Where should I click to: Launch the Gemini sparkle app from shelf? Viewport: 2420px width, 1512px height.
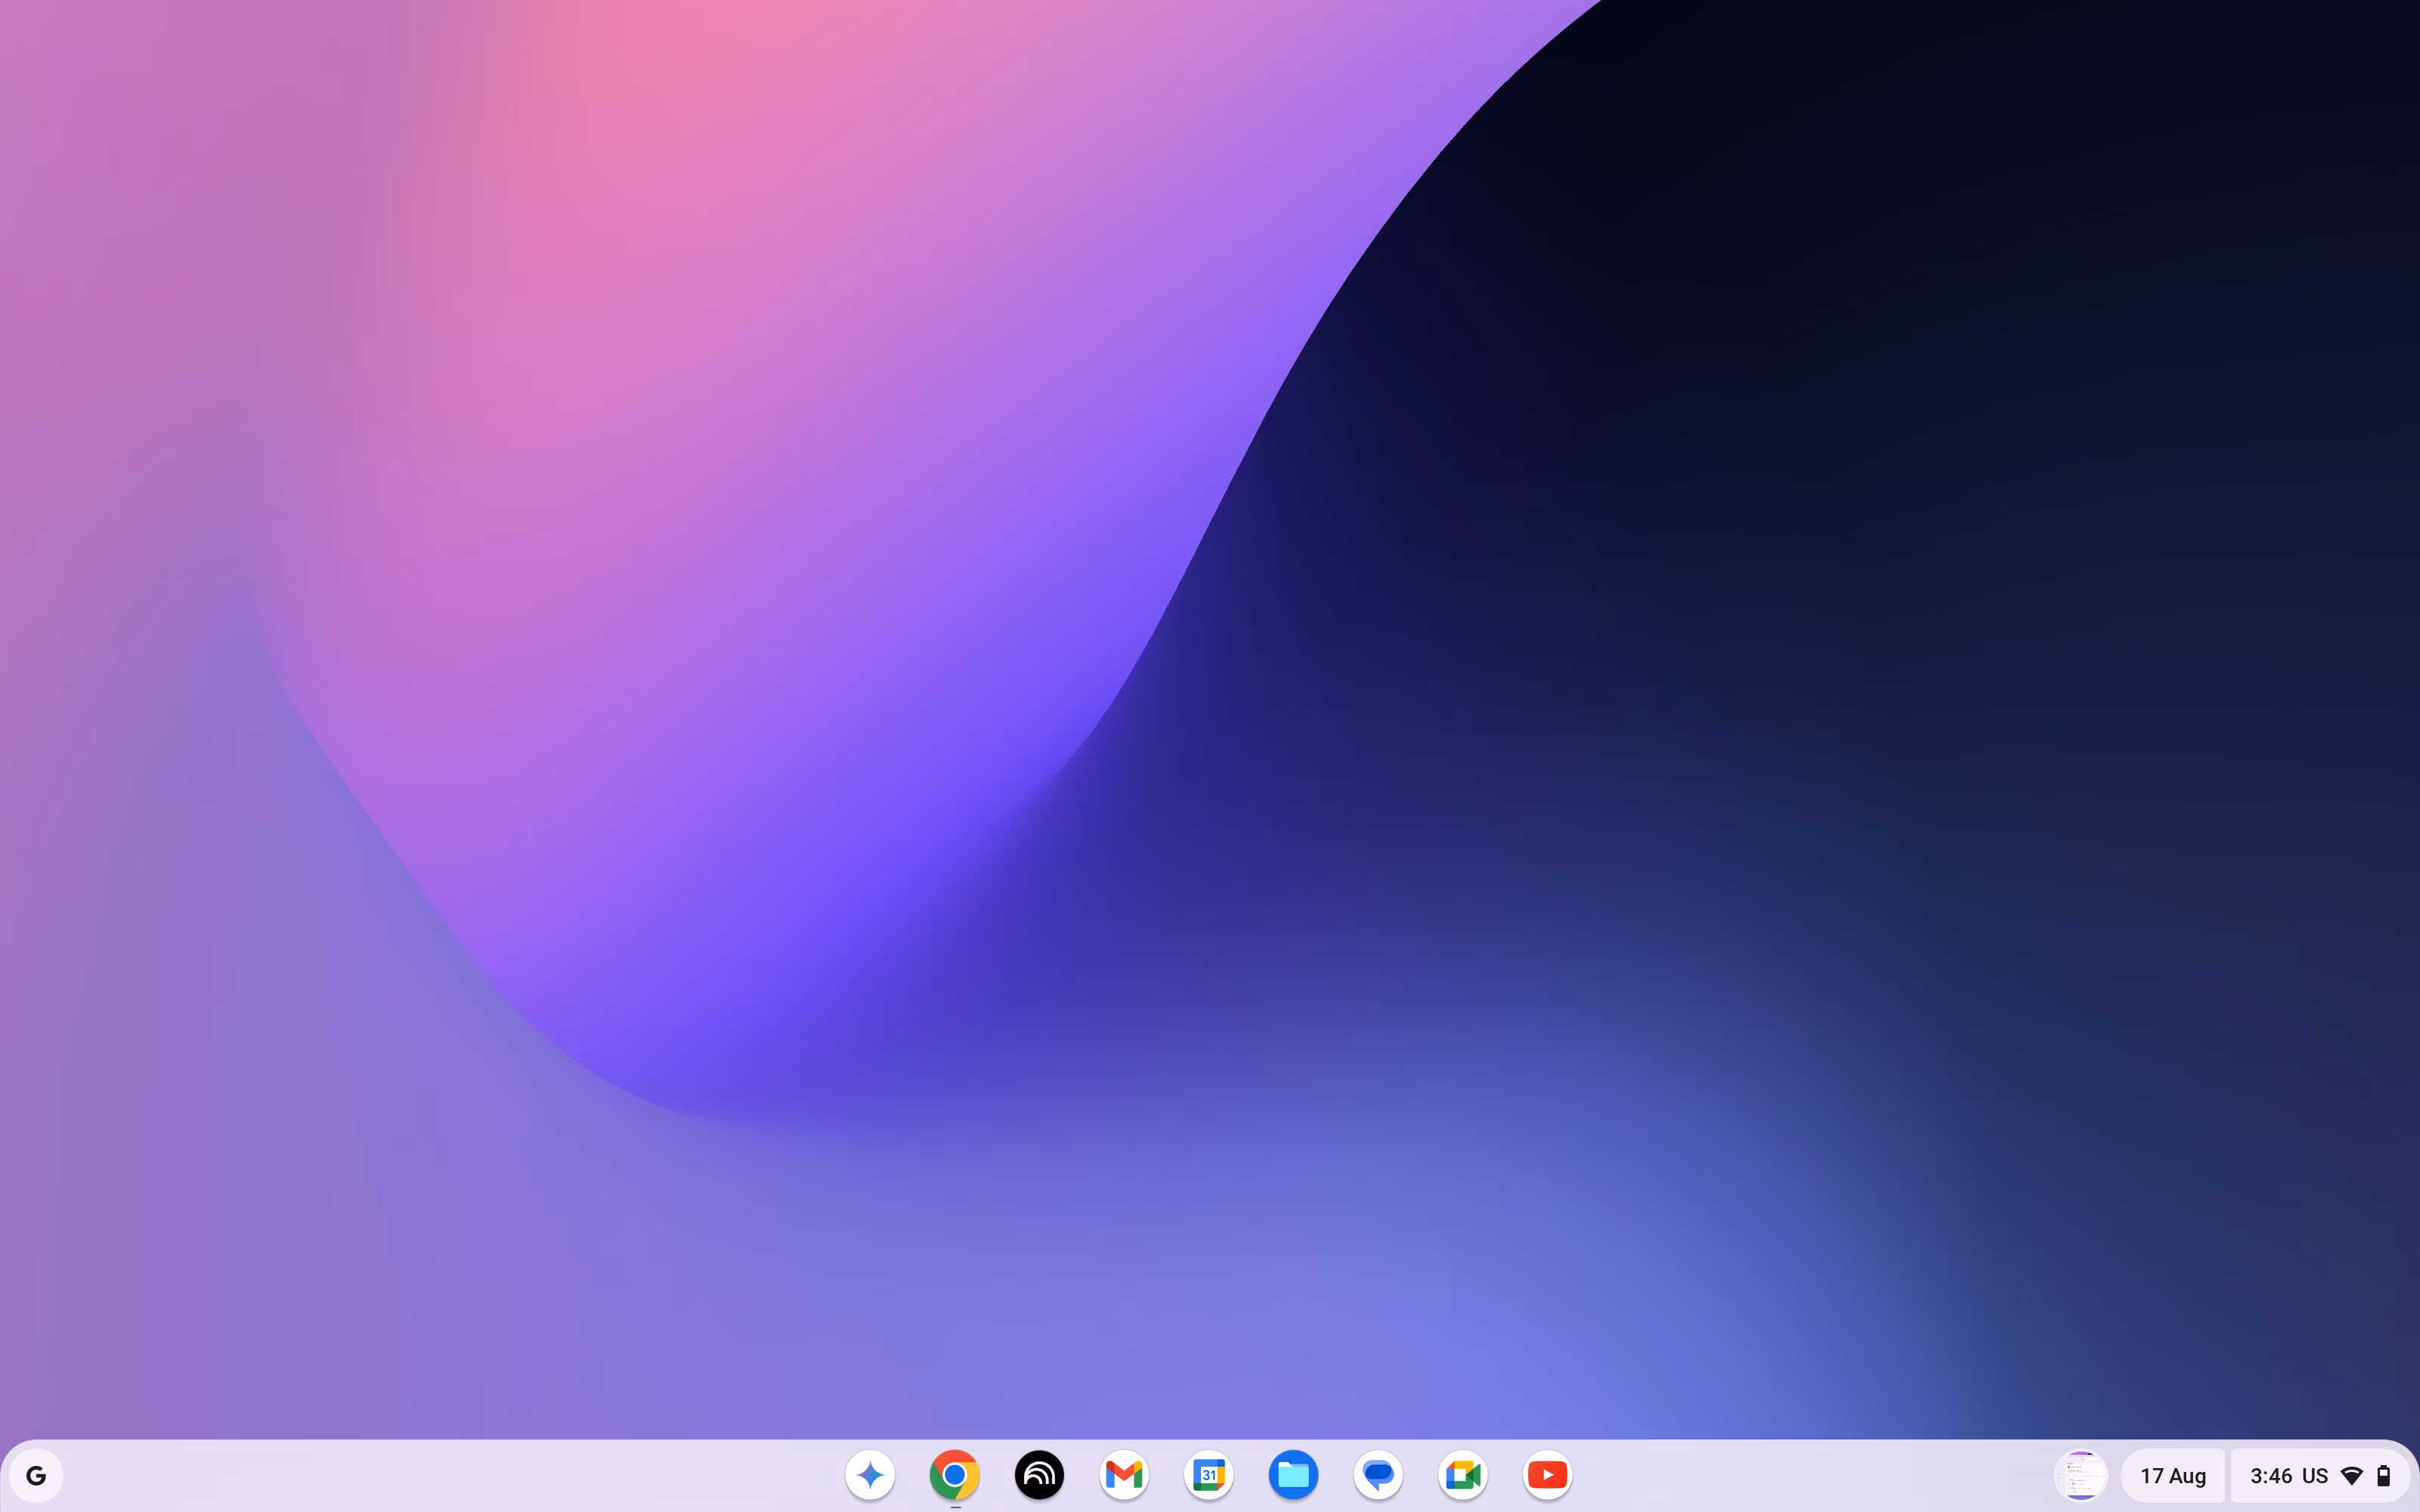[x=870, y=1475]
